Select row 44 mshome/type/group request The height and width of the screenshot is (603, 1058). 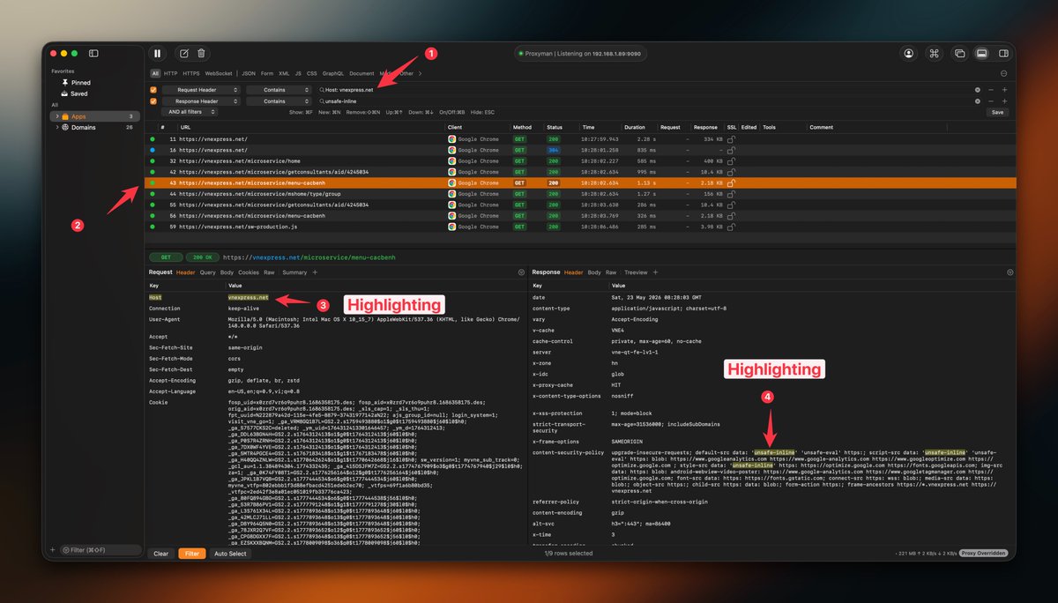tap(579, 193)
